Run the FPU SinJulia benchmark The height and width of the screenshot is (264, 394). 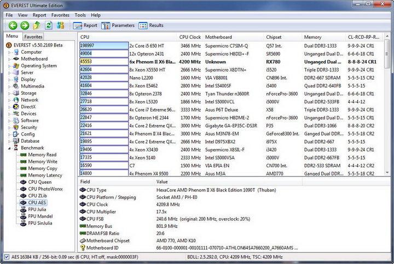pyautogui.click(x=40, y=223)
